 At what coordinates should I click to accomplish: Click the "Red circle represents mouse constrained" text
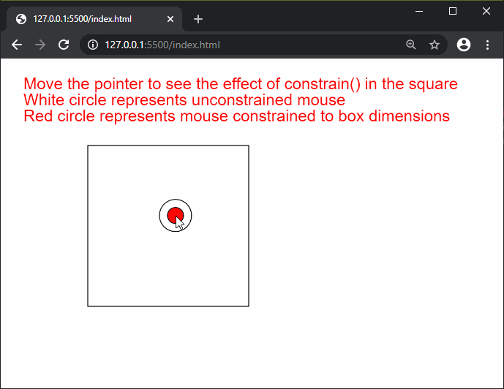pos(236,116)
